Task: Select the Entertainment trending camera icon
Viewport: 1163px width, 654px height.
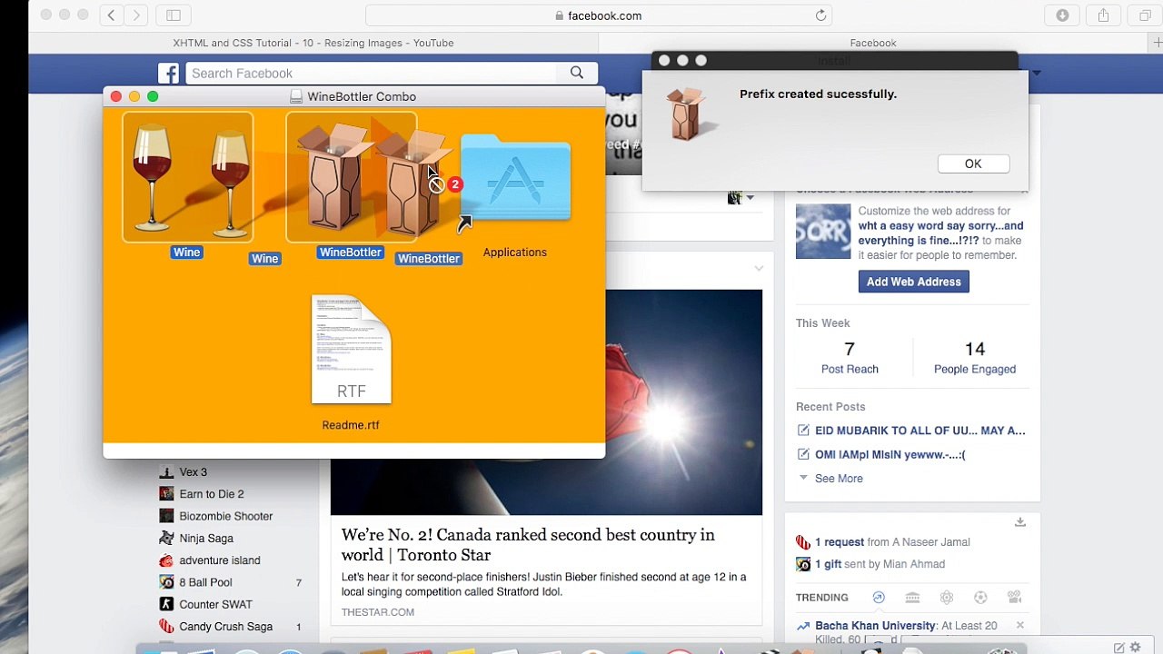Action: pos(1015,598)
